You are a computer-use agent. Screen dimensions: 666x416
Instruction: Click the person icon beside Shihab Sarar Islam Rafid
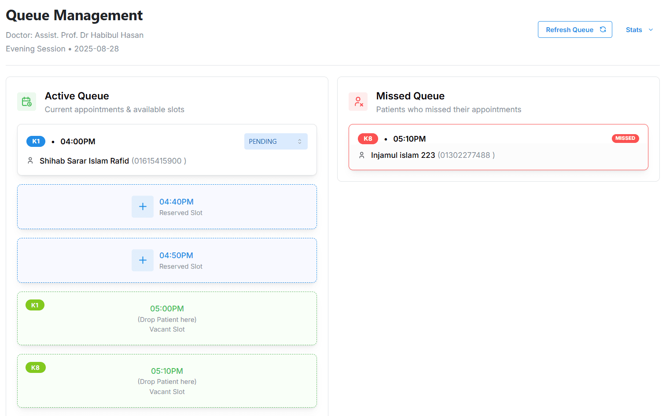pos(30,161)
